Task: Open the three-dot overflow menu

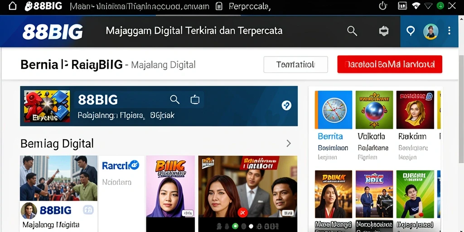Action: click(449, 31)
